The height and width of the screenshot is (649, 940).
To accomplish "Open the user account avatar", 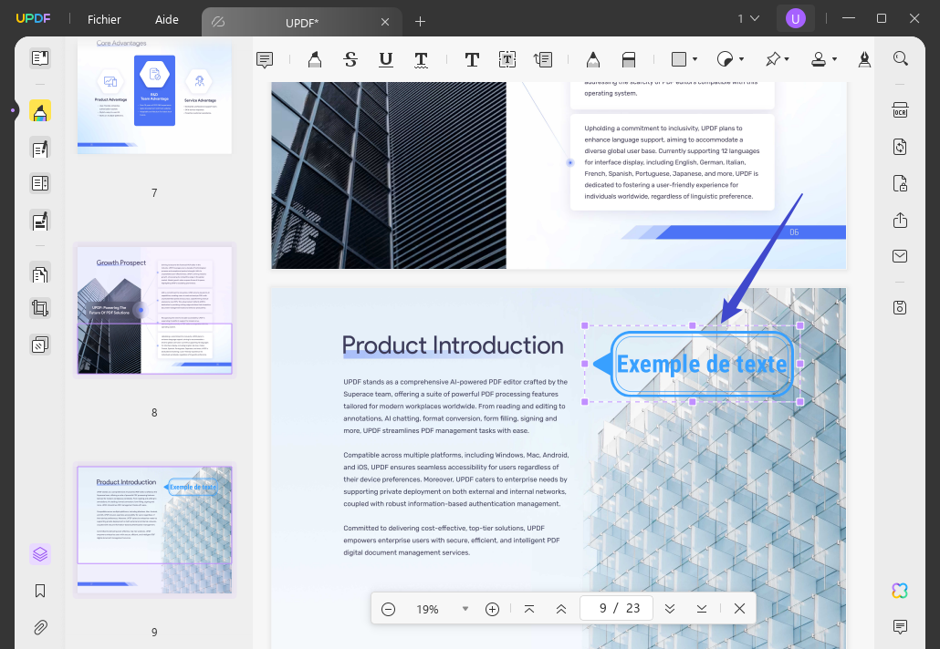I will pyautogui.click(x=796, y=18).
